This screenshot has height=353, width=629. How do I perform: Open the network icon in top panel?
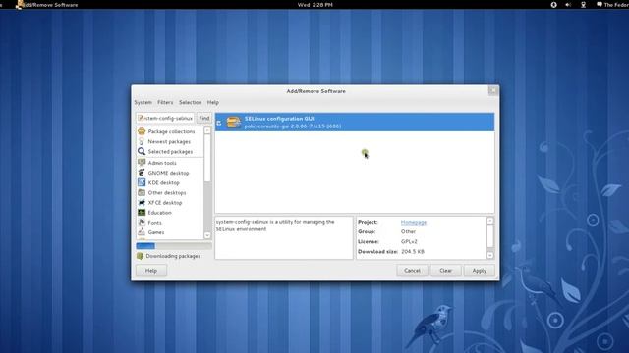coord(583,5)
